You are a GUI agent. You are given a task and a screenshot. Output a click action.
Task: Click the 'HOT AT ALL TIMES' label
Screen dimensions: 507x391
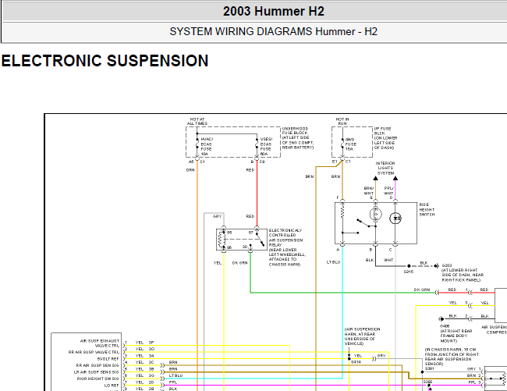click(x=197, y=121)
